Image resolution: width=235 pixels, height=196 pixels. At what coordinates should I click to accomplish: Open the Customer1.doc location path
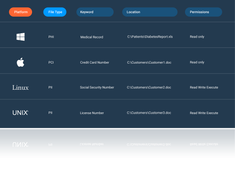tap(149, 62)
